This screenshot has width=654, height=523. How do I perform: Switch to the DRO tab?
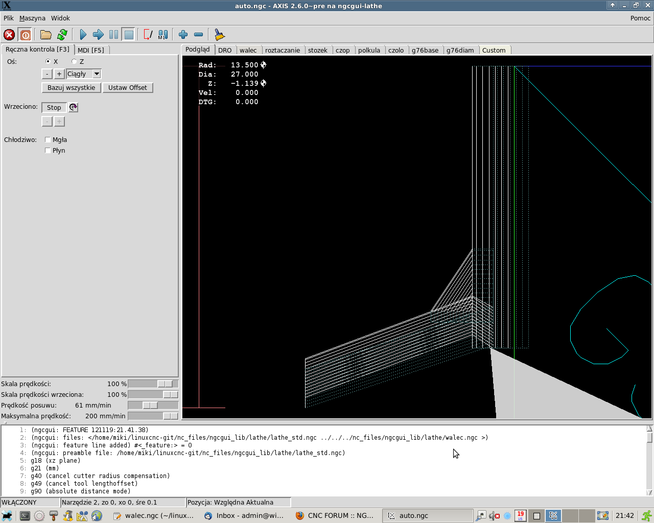coord(225,50)
